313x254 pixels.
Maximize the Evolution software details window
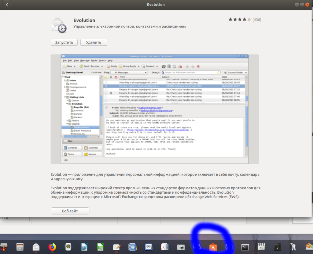coord(302,5)
